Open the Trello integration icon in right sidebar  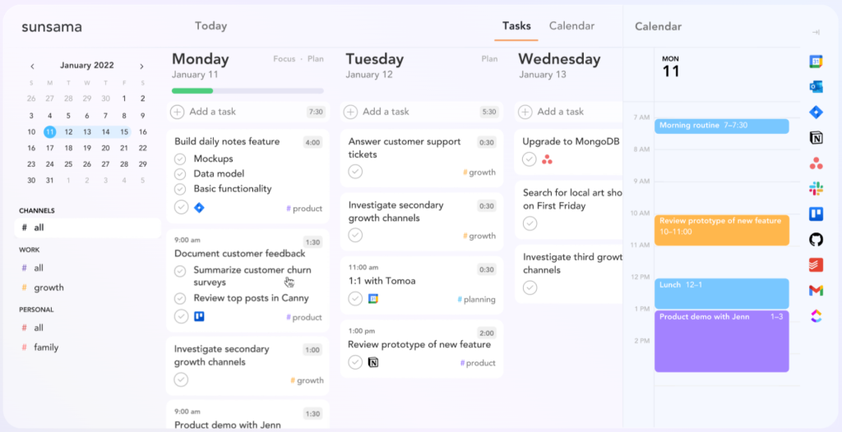click(x=816, y=214)
